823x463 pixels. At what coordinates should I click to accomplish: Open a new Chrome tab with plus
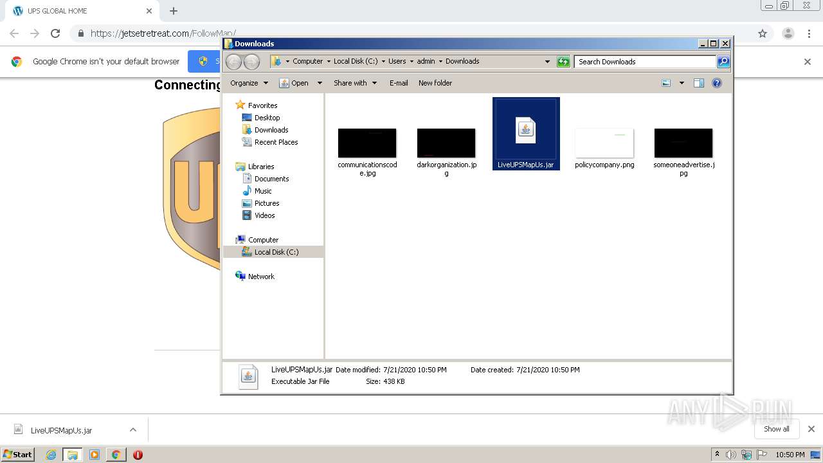(x=174, y=11)
